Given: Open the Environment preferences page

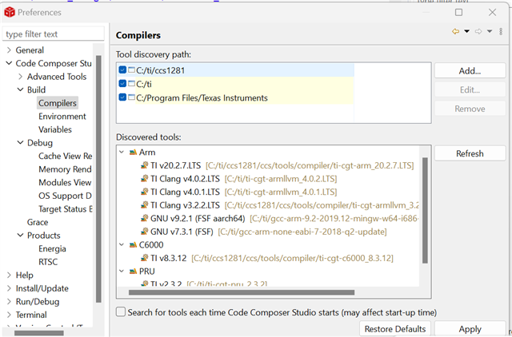Looking at the screenshot, I should pos(62,117).
